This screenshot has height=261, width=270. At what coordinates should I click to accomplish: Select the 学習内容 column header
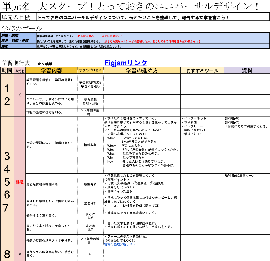tap(51, 71)
